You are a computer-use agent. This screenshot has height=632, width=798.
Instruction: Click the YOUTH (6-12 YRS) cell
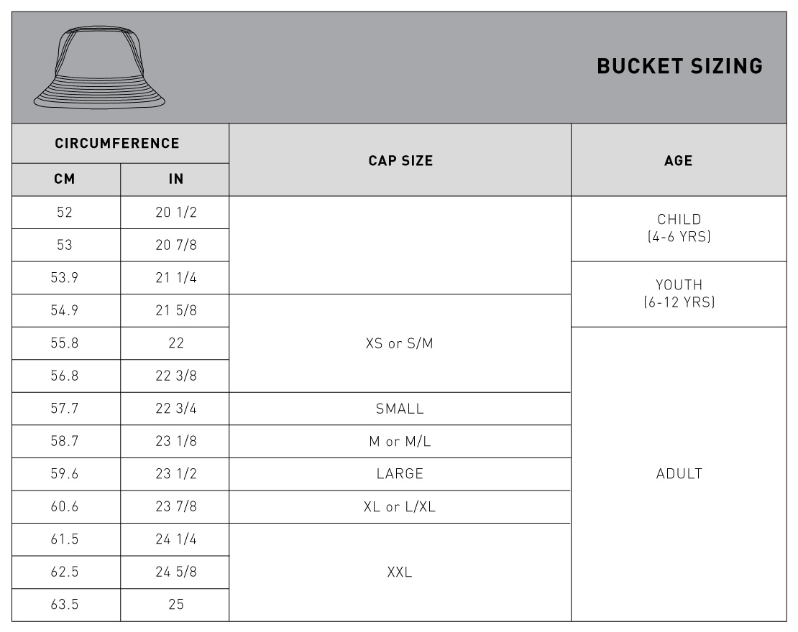[x=679, y=294]
